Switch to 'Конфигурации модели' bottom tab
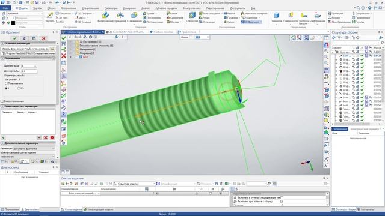Viewport: 385px width, 216px height. pos(99,209)
